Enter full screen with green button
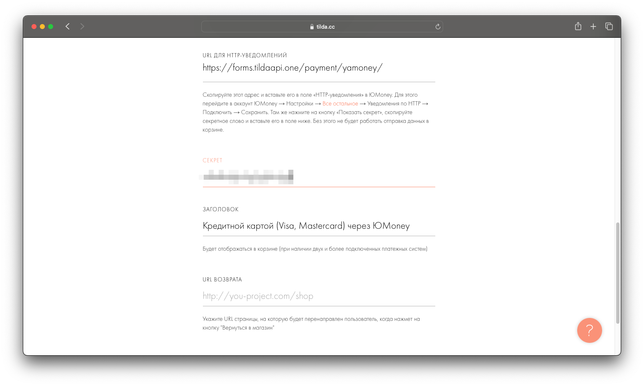 [51, 27]
